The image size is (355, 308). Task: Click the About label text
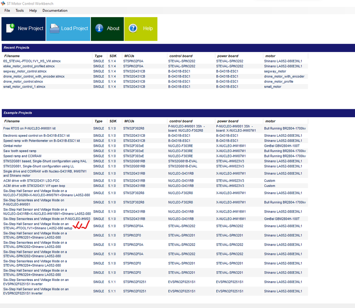pyautogui.click(x=113, y=28)
